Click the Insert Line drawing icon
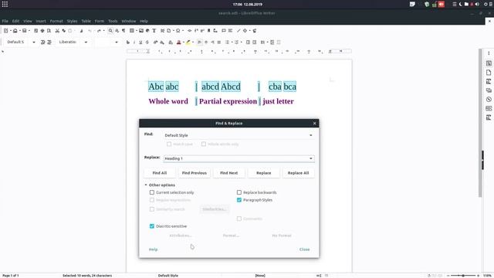Viewport: 494px width, 278px height. tap(239, 31)
